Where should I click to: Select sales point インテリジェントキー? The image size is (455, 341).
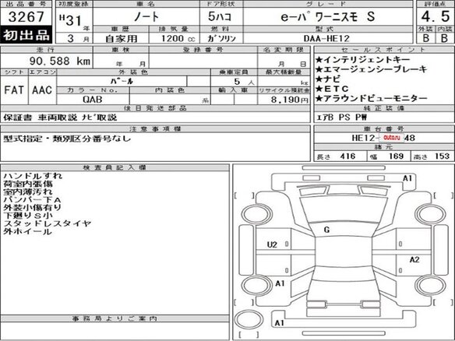tap(363, 60)
